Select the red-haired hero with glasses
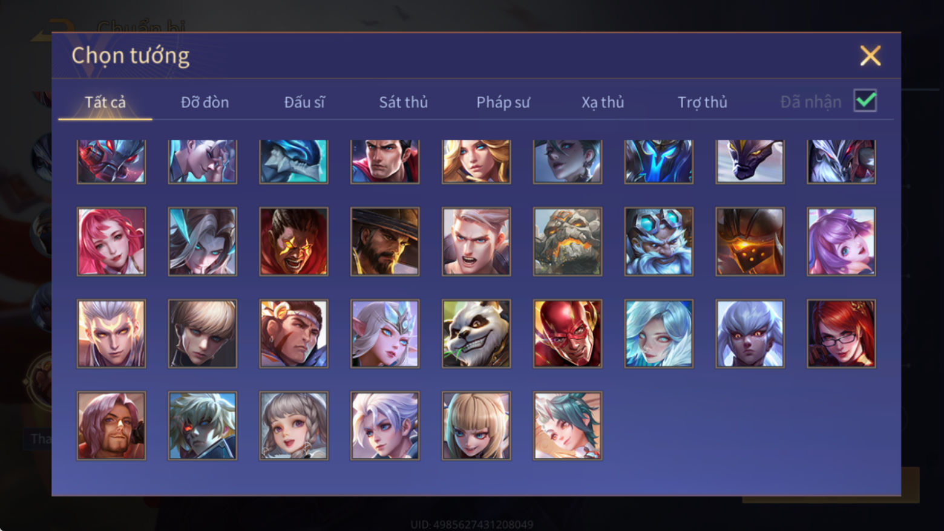Screen dimensions: 944x531 [841, 334]
